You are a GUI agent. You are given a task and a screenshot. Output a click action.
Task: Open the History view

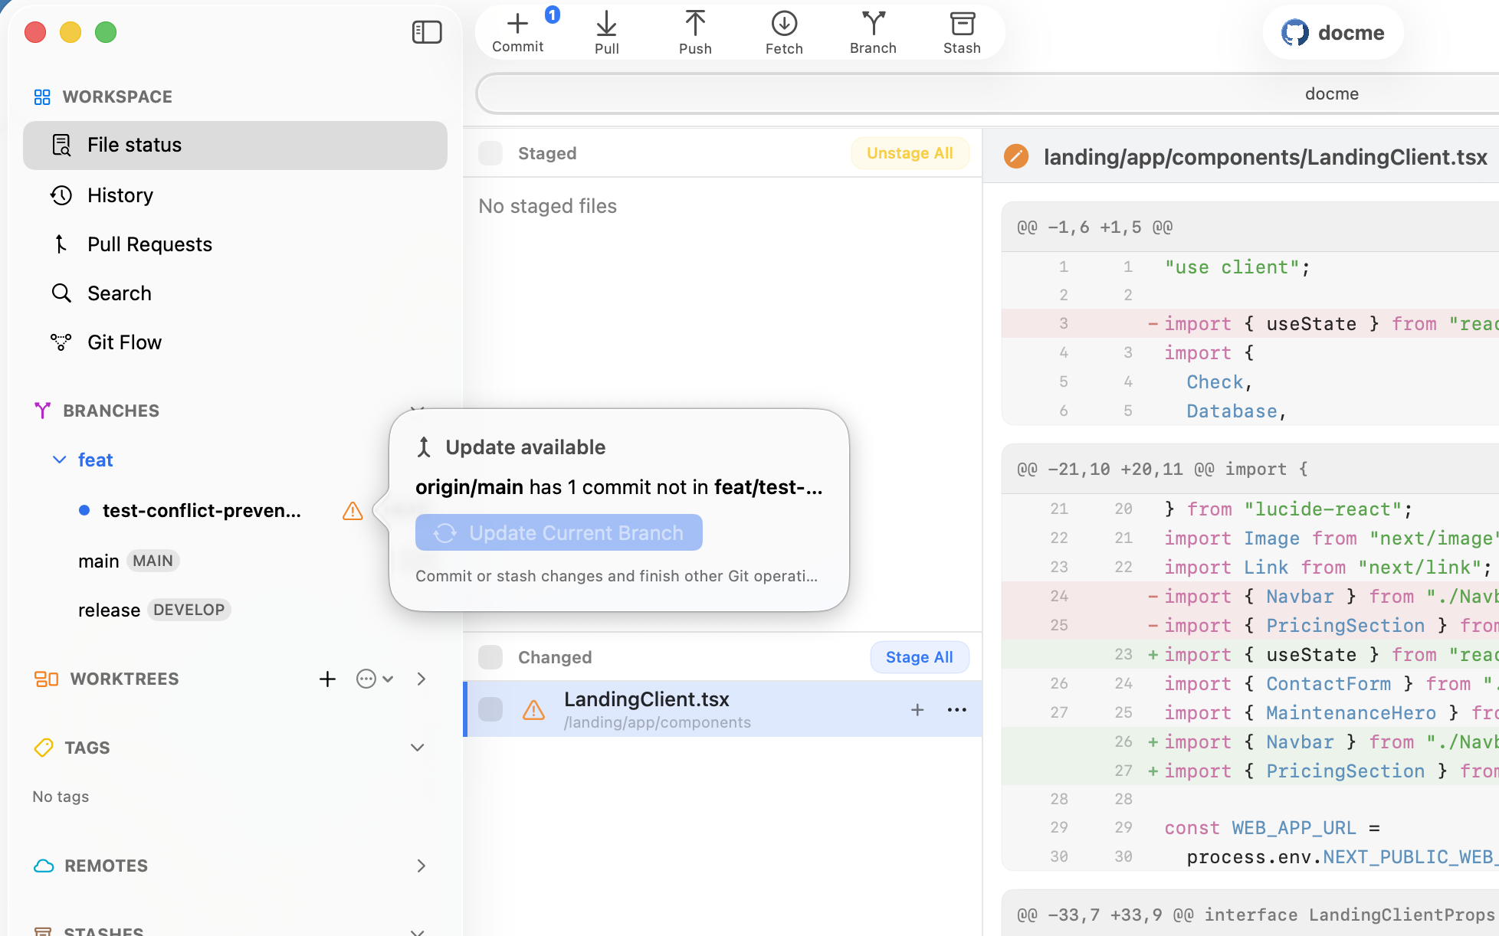235,195
